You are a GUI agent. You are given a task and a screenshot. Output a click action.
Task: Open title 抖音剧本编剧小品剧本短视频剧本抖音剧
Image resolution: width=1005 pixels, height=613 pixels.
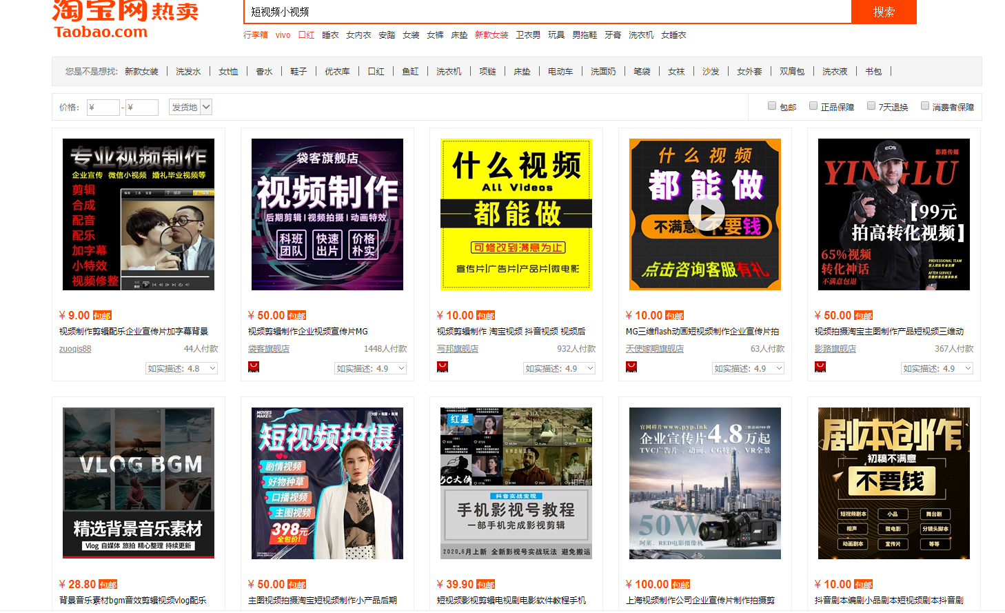click(x=889, y=601)
